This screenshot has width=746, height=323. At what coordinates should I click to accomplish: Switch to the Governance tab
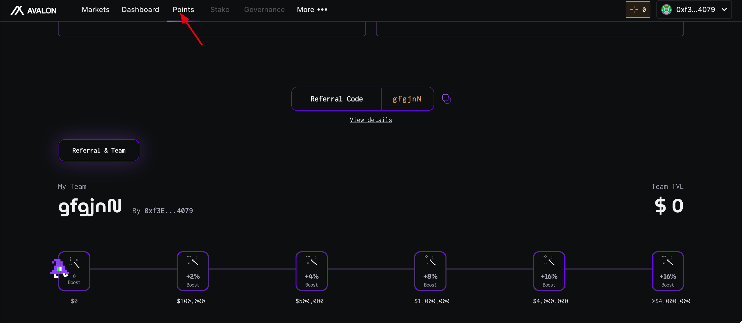pyautogui.click(x=264, y=10)
